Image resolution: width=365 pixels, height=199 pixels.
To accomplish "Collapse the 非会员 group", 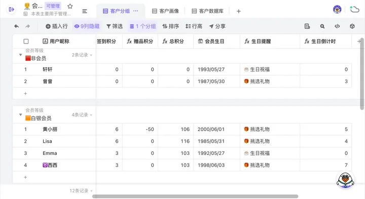I will pyautogui.click(x=20, y=55).
